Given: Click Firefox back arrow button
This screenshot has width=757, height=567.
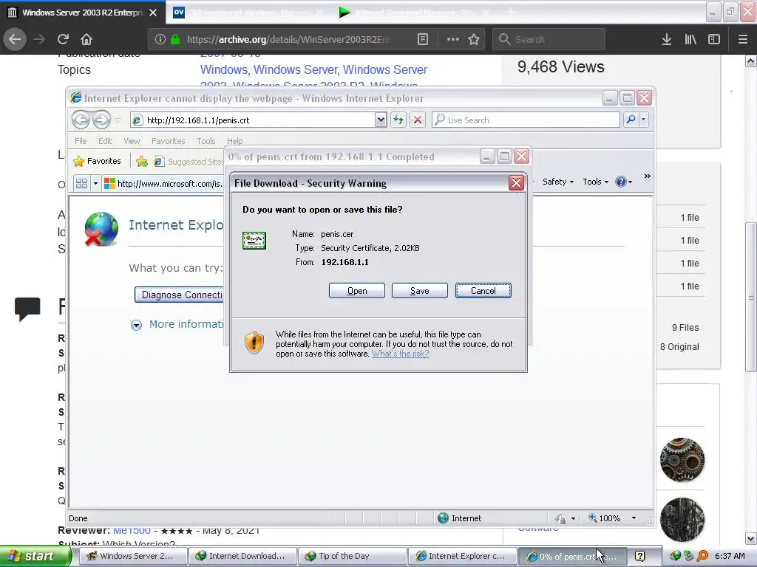Looking at the screenshot, I should tap(15, 39).
